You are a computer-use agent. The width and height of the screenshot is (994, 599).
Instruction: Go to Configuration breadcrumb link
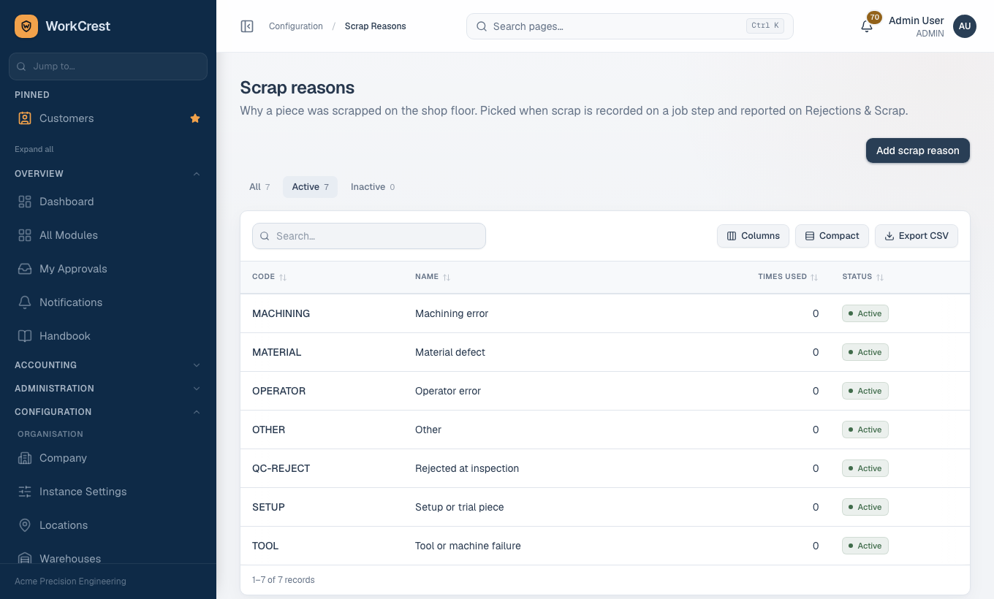[x=296, y=26]
